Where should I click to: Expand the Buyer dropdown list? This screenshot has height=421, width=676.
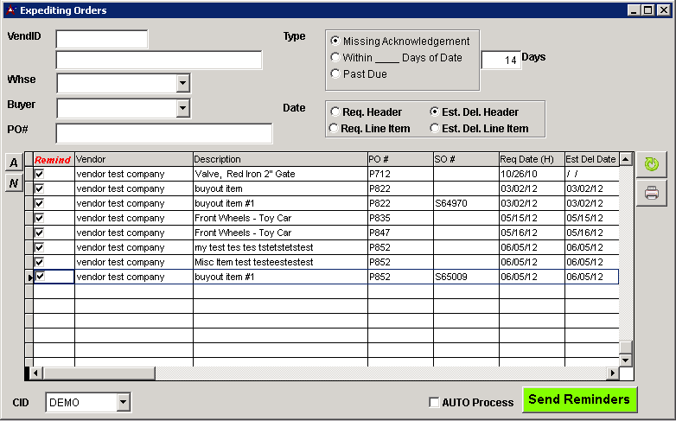point(182,108)
